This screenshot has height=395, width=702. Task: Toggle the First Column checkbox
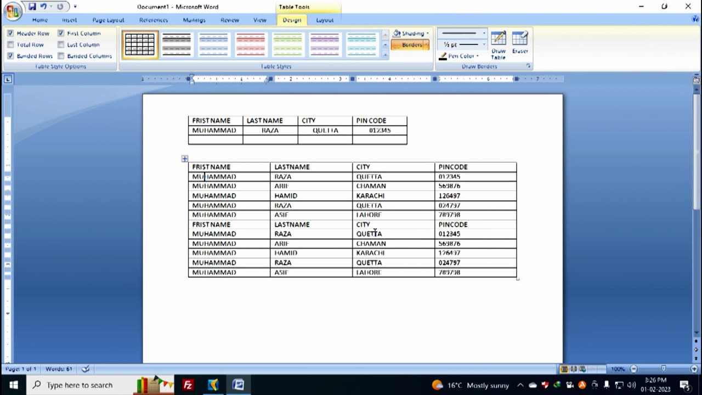click(x=61, y=33)
